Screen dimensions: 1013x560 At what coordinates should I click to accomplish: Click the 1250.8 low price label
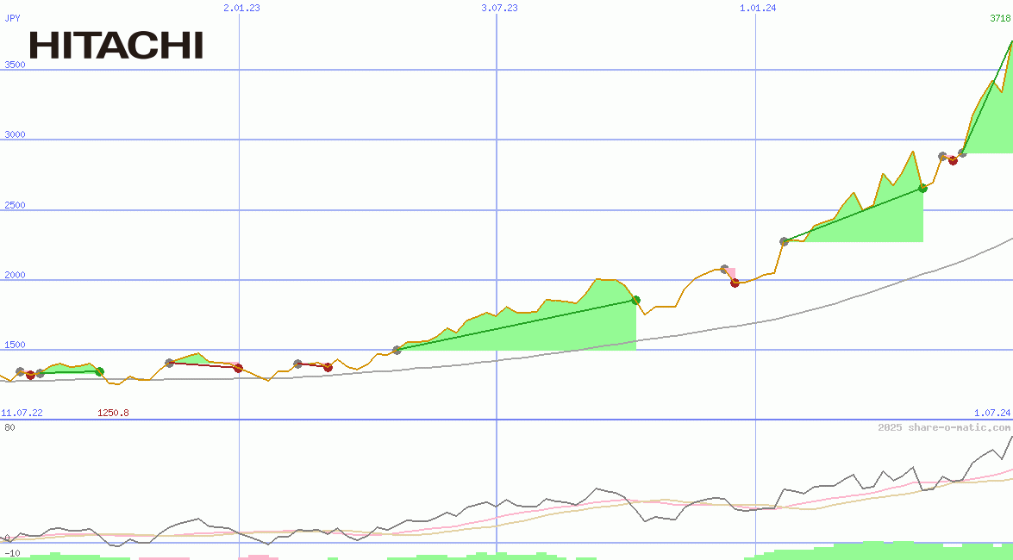tap(113, 412)
